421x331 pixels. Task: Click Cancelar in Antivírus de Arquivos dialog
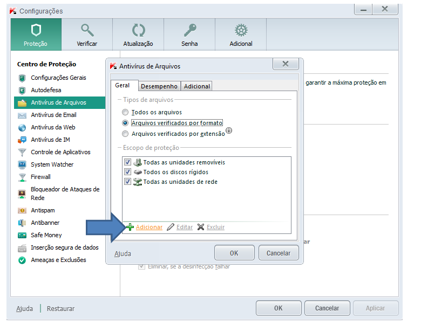point(279,253)
